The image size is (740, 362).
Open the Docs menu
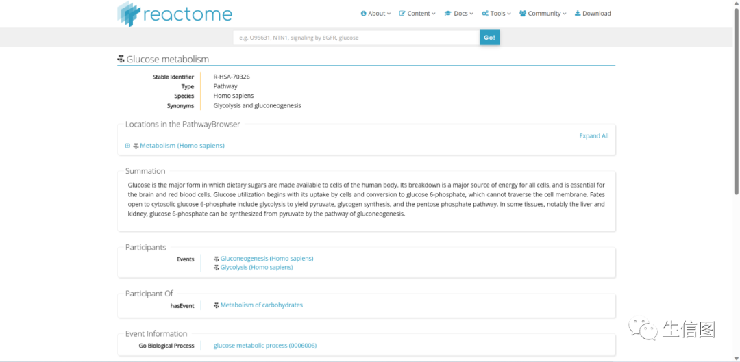(x=458, y=14)
